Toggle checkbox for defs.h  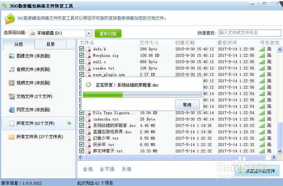(82, 49)
